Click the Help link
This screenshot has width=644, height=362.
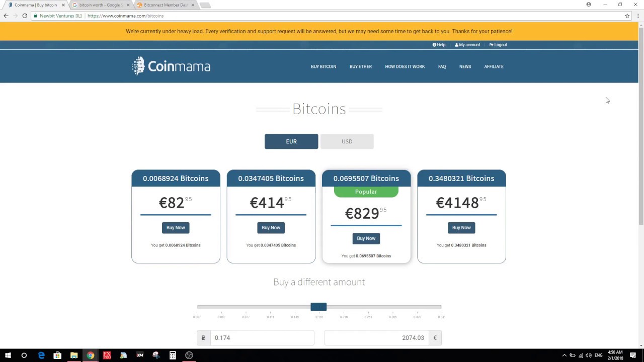[x=439, y=45]
